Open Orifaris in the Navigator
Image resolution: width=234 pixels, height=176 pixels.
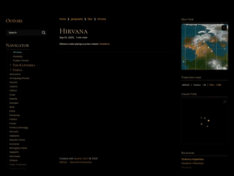click(x=13, y=160)
